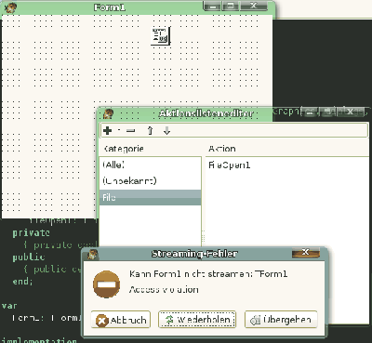The width and height of the screenshot is (372, 343).
Task: Click the error stop icon in dialog
Action: pyautogui.click(x=107, y=284)
